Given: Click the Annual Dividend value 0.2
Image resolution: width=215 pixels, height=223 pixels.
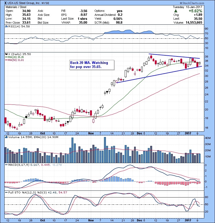Looking at the screenshot, I should click(x=120, y=15).
